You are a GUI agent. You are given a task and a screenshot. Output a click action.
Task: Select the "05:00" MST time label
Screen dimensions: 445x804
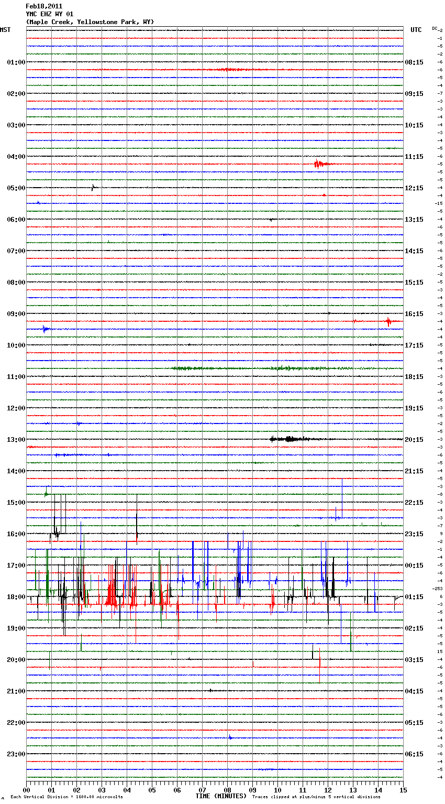click(16, 188)
